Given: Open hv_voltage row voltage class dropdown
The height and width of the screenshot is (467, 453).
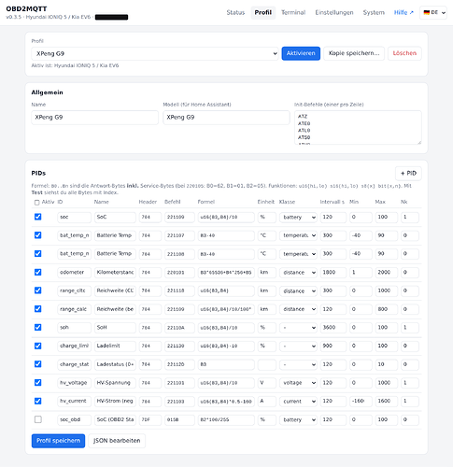Looking at the screenshot, I should coord(298,383).
